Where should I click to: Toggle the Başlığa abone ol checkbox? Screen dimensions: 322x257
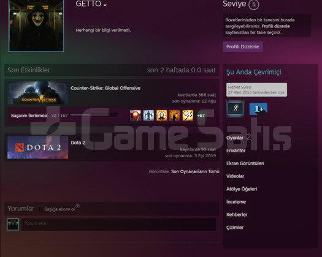[41, 209]
